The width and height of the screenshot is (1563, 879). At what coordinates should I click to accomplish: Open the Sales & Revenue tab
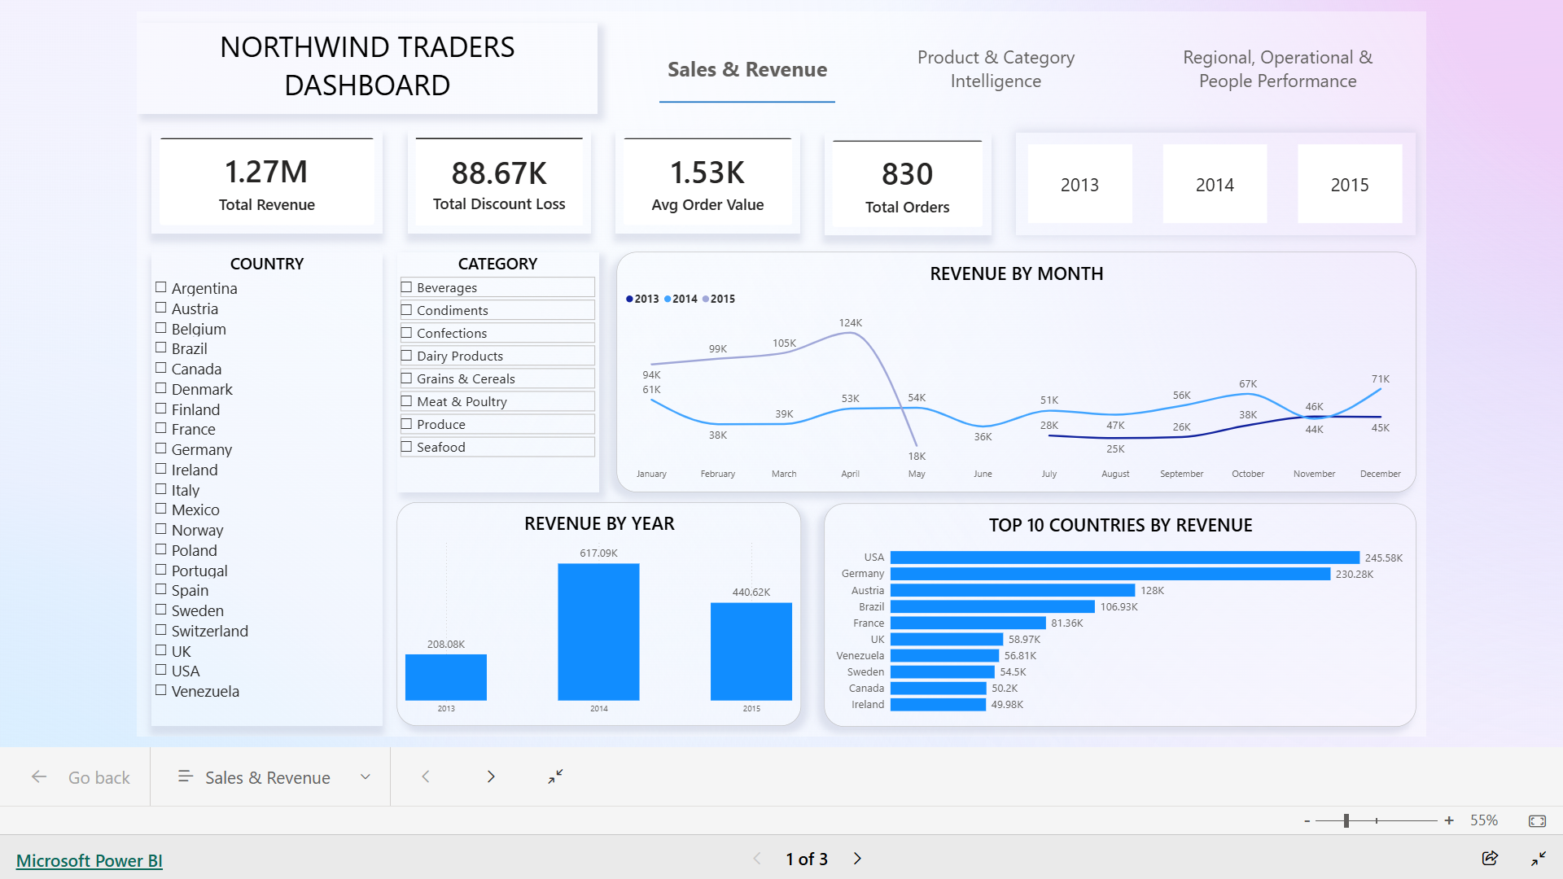[747, 70]
